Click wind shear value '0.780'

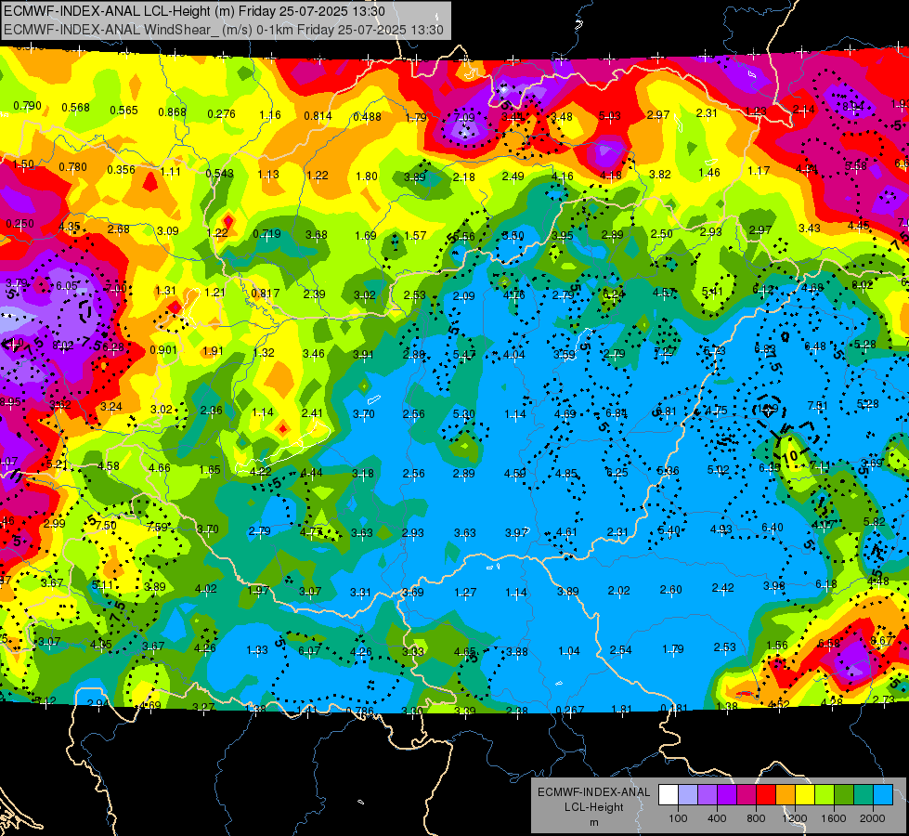[x=72, y=167]
